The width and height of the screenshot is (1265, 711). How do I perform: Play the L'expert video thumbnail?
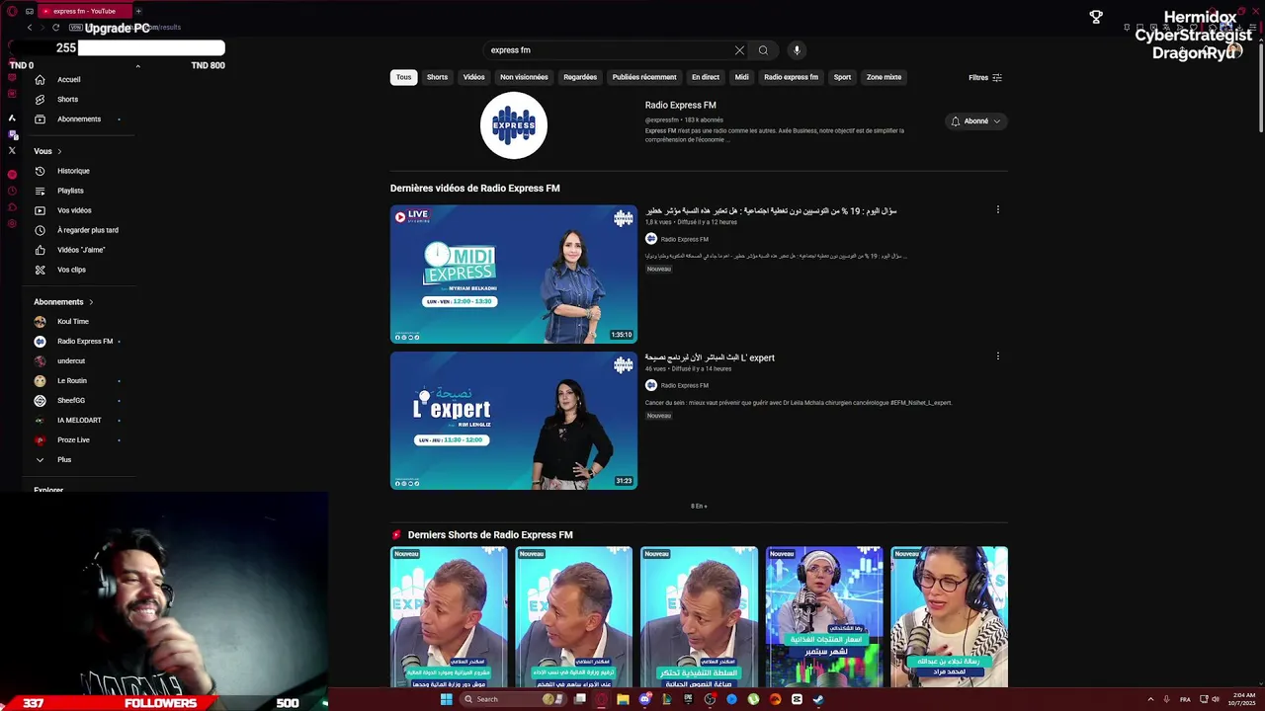point(514,421)
